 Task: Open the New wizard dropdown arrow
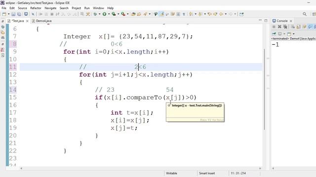pyautogui.click(x=8, y=14)
